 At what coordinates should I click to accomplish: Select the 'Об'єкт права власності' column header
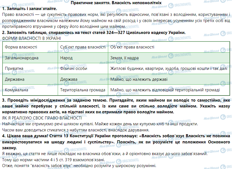pyautogui.click(x=132, y=47)
